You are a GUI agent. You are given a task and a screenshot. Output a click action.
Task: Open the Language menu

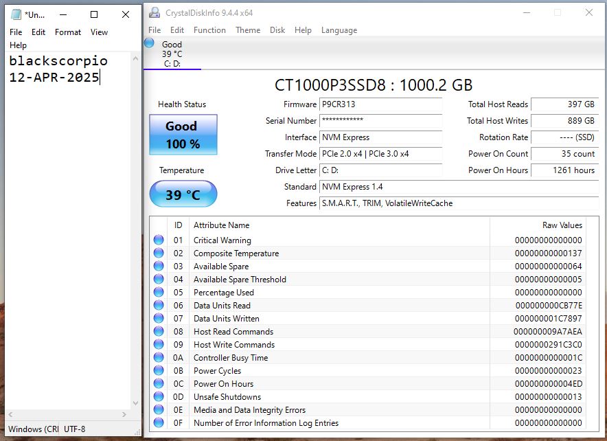pos(339,30)
